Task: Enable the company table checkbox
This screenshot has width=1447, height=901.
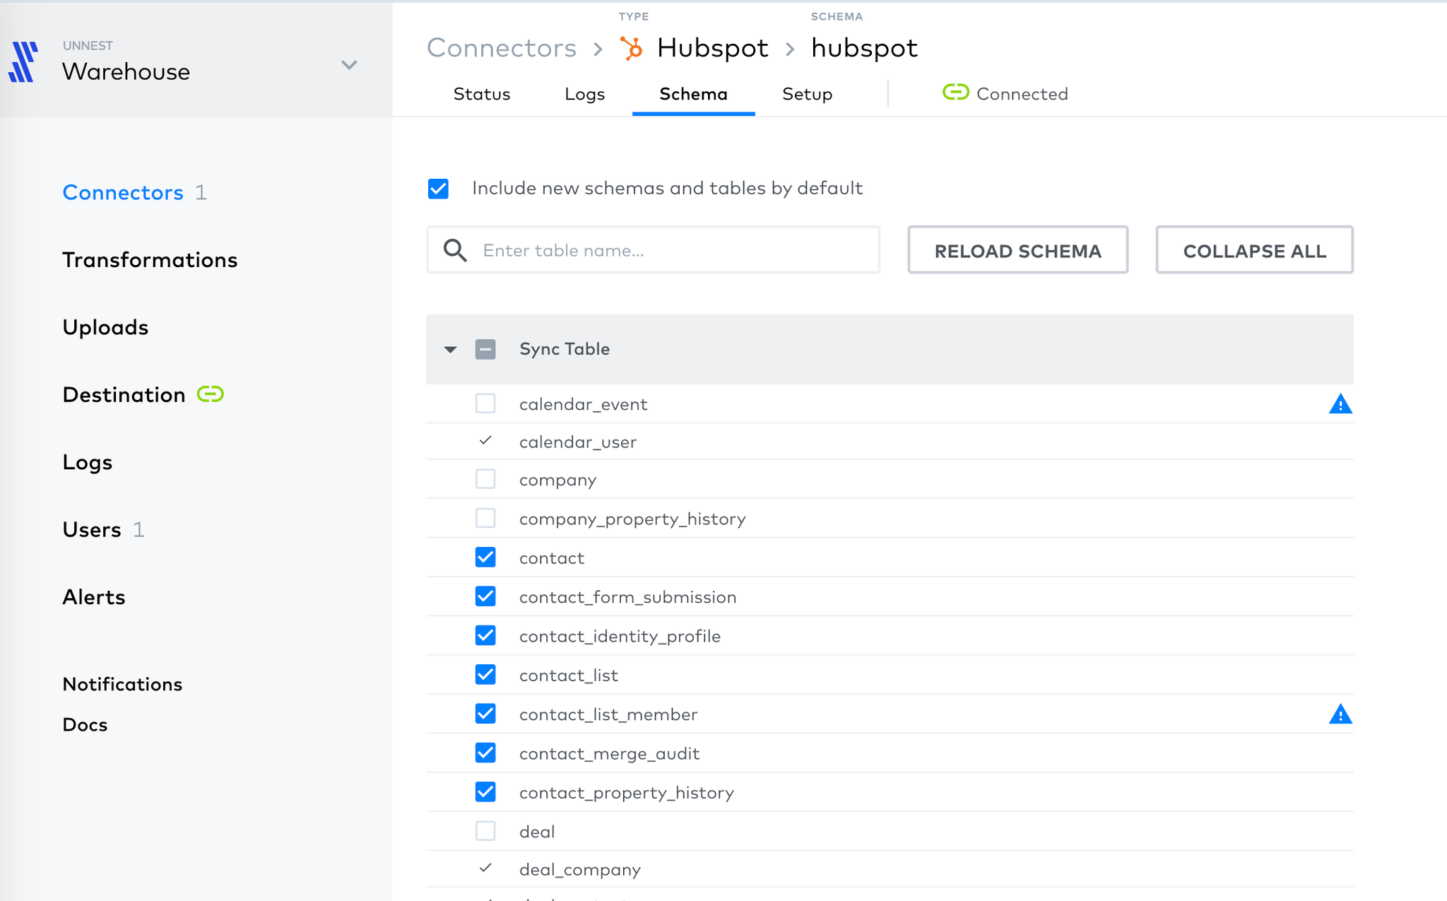Action: click(x=485, y=479)
